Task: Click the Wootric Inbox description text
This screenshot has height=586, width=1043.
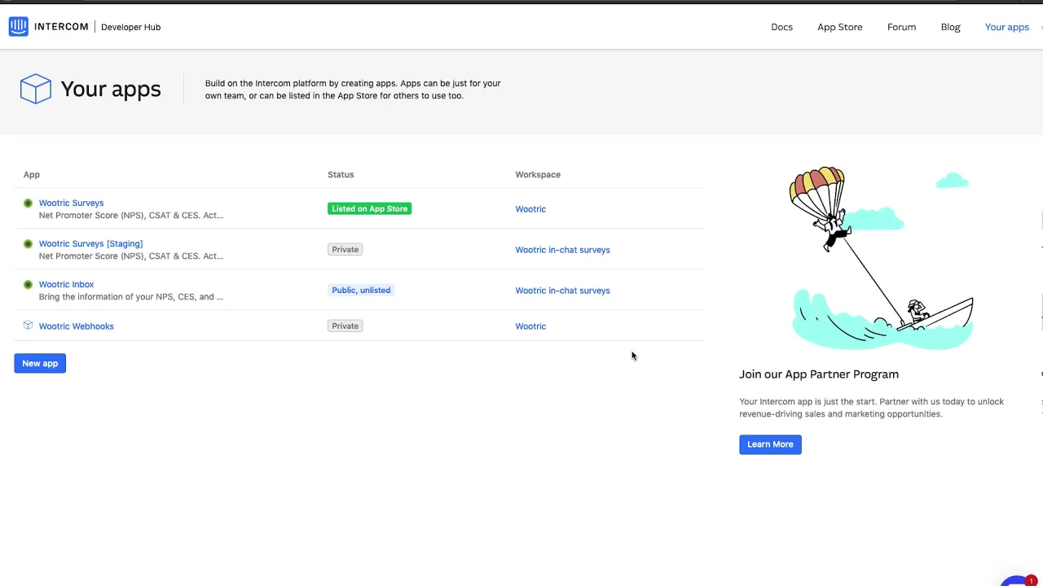Action: pyautogui.click(x=131, y=296)
